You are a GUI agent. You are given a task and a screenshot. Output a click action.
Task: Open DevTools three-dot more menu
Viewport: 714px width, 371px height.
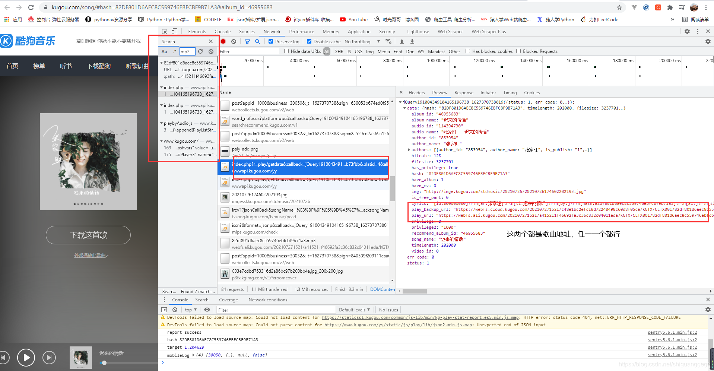(x=698, y=32)
